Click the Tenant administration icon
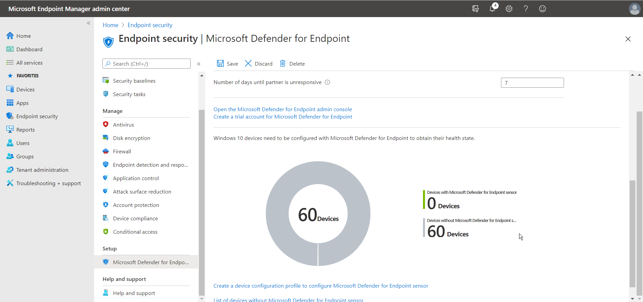The width and height of the screenshot is (643, 302). [x=10, y=170]
